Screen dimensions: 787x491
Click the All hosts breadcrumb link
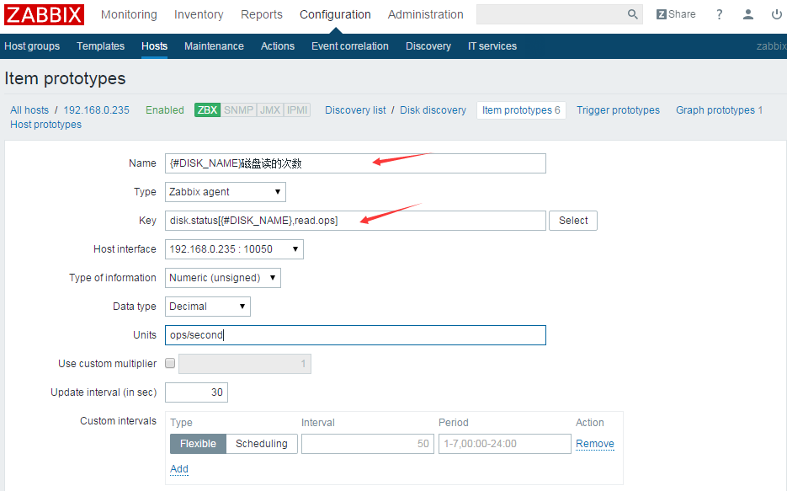(x=29, y=110)
